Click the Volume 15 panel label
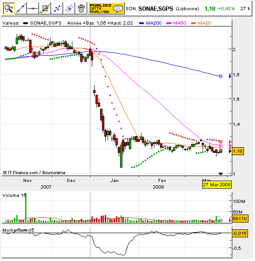Image resolution: width=255 pixels, height=261 pixels. point(14,196)
